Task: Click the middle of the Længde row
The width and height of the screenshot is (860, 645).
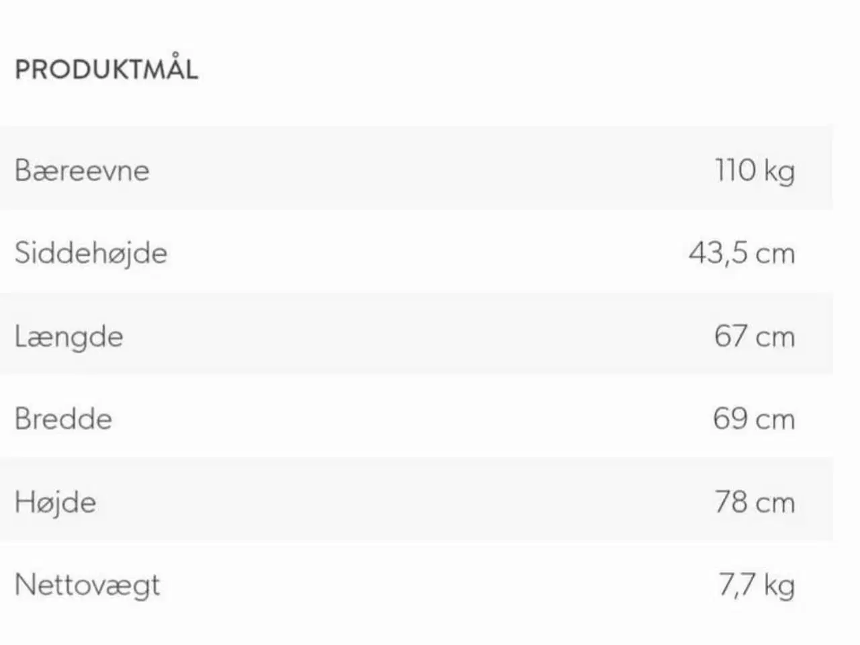Action: (x=417, y=335)
